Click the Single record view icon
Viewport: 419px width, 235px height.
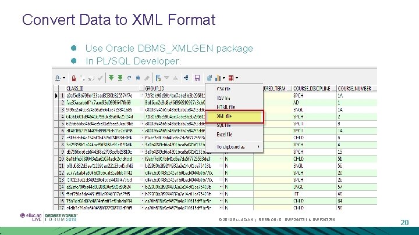[x=158, y=78]
